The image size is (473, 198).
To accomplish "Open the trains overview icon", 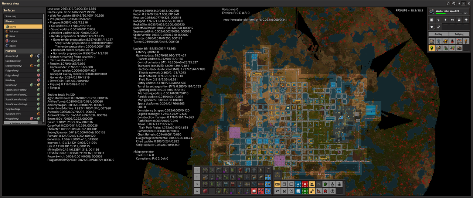I will [x=459, y=20].
